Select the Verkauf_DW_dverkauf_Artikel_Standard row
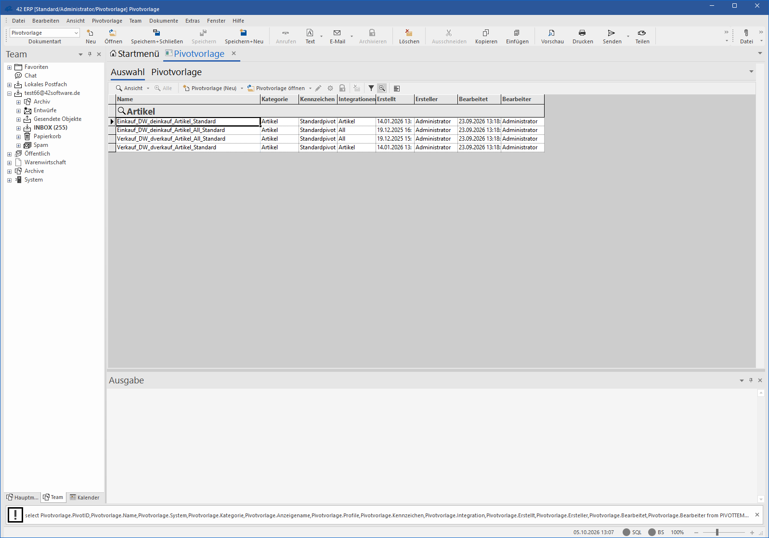The width and height of the screenshot is (769, 538). coord(330,147)
